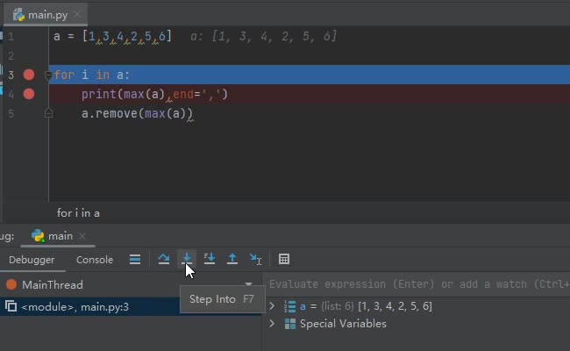
Task: Expand the Special Variables node
Action: pyautogui.click(x=272, y=324)
